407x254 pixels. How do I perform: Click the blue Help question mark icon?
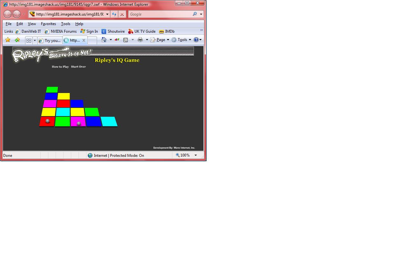click(x=196, y=40)
